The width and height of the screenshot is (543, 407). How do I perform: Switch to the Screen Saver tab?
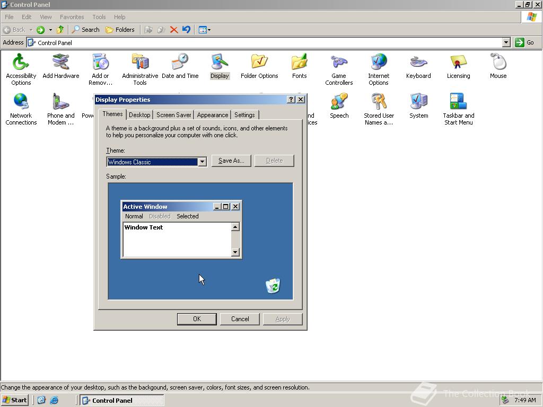tap(173, 115)
